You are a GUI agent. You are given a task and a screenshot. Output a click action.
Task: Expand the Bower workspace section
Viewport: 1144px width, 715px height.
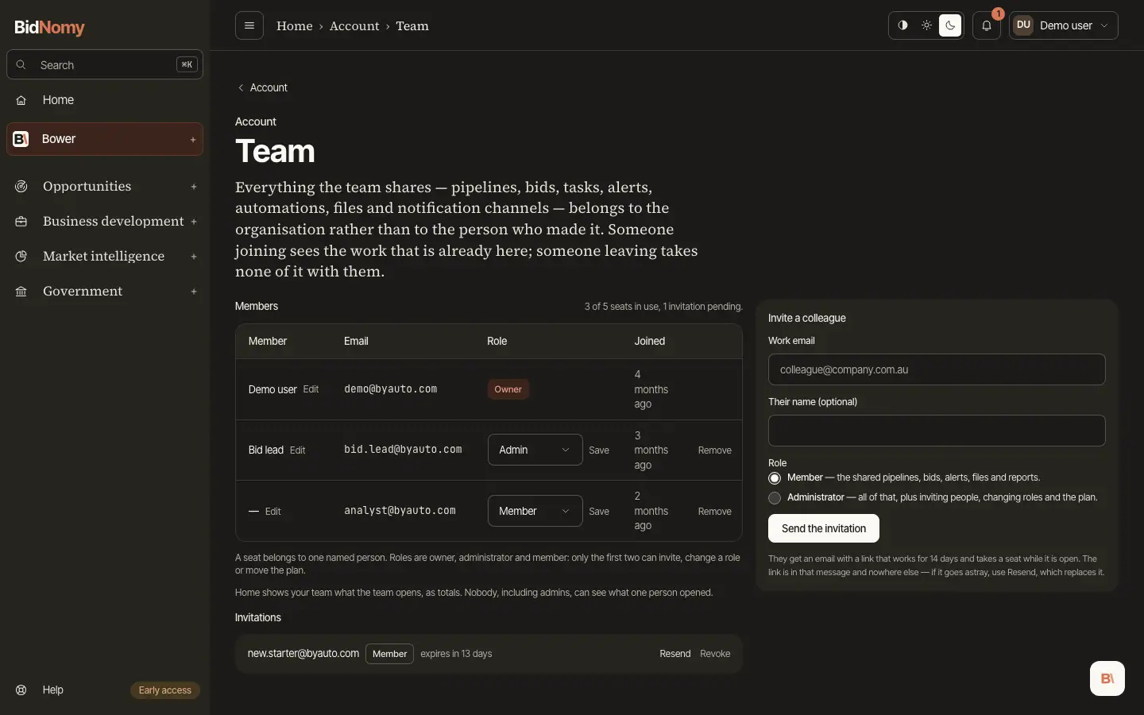(x=193, y=140)
